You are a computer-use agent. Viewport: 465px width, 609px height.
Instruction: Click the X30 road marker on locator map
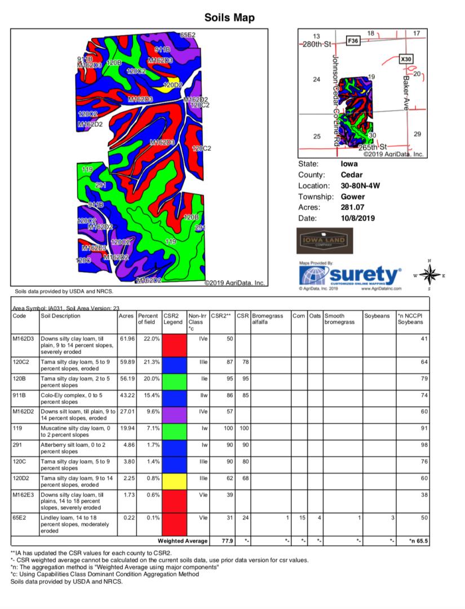point(406,59)
